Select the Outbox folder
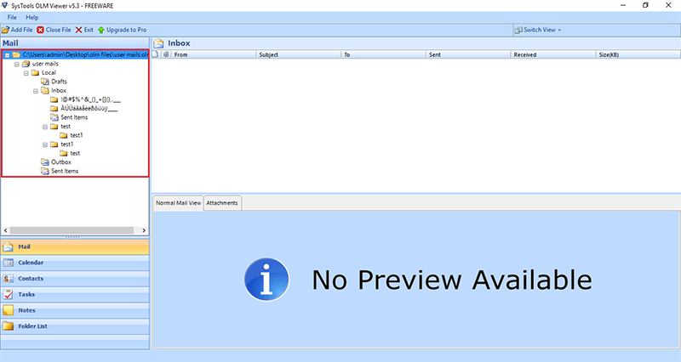Image resolution: width=681 pixels, height=362 pixels. (61, 162)
